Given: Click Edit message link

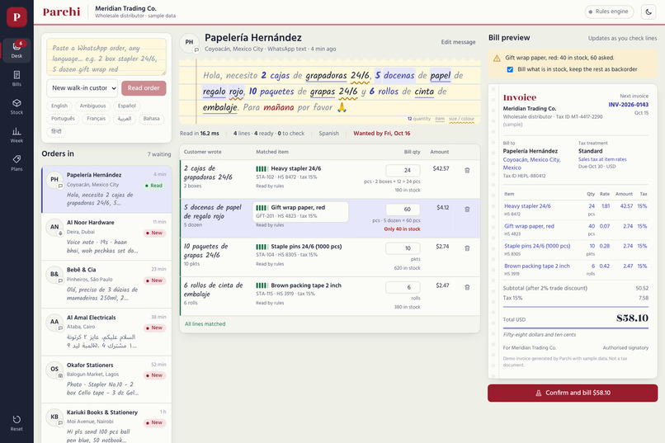Looking at the screenshot, I should pyautogui.click(x=458, y=42).
